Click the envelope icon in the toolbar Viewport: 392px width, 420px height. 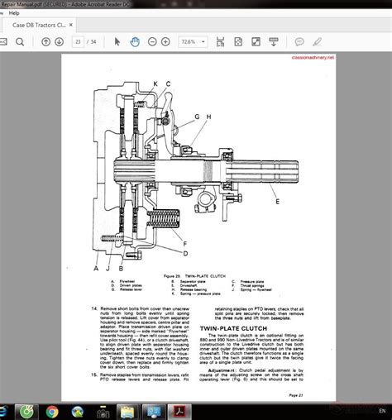(3, 42)
